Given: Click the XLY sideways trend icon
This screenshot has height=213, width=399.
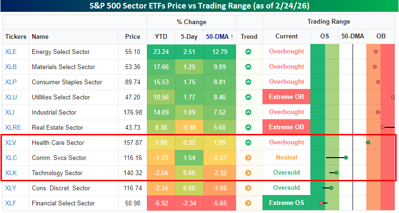Looking at the screenshot, I should click(248, 188).
